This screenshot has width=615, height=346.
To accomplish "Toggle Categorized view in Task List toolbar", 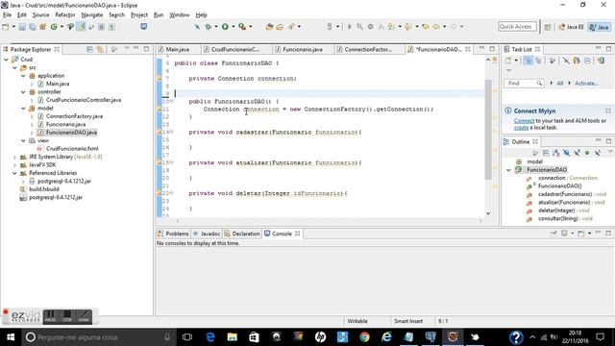I will tap(528, 61).
